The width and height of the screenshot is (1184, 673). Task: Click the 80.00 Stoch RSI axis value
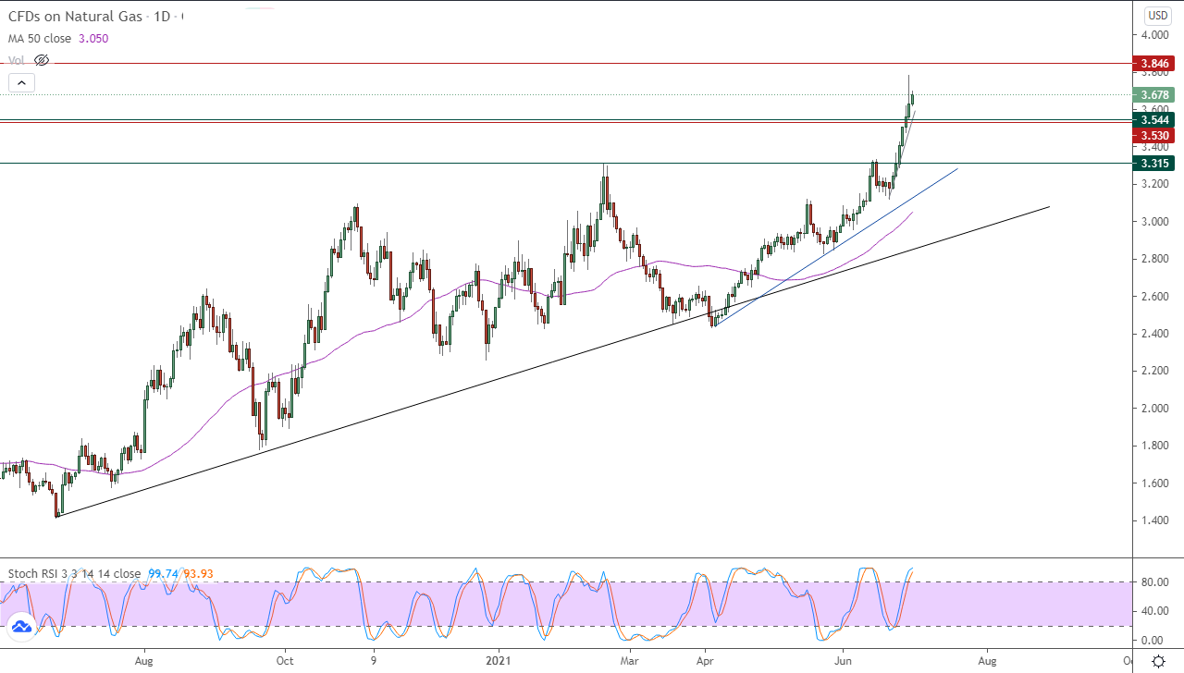click(1155, 582)
